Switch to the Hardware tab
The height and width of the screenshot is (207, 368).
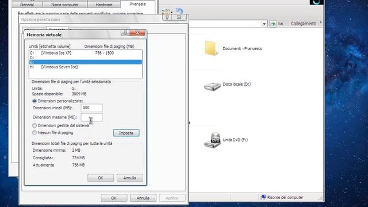(104, 5)
